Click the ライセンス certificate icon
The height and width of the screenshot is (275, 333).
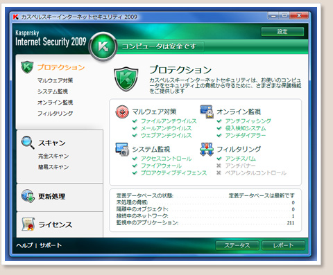[x=28, y=224]
